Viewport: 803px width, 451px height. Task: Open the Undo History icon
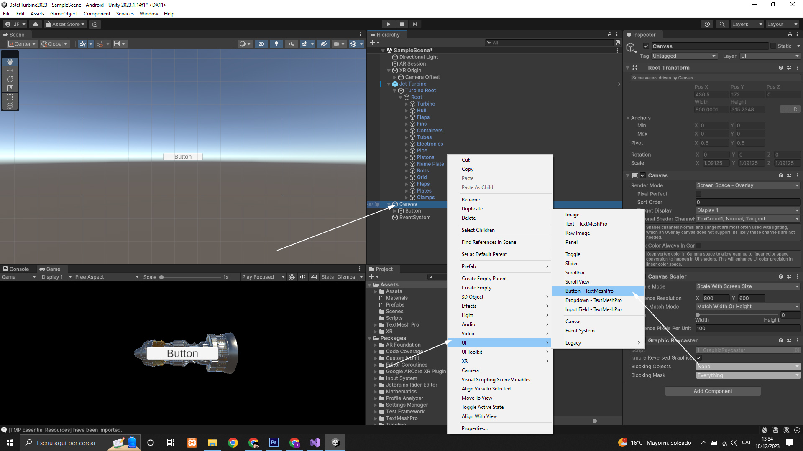[x=707, y=24]
